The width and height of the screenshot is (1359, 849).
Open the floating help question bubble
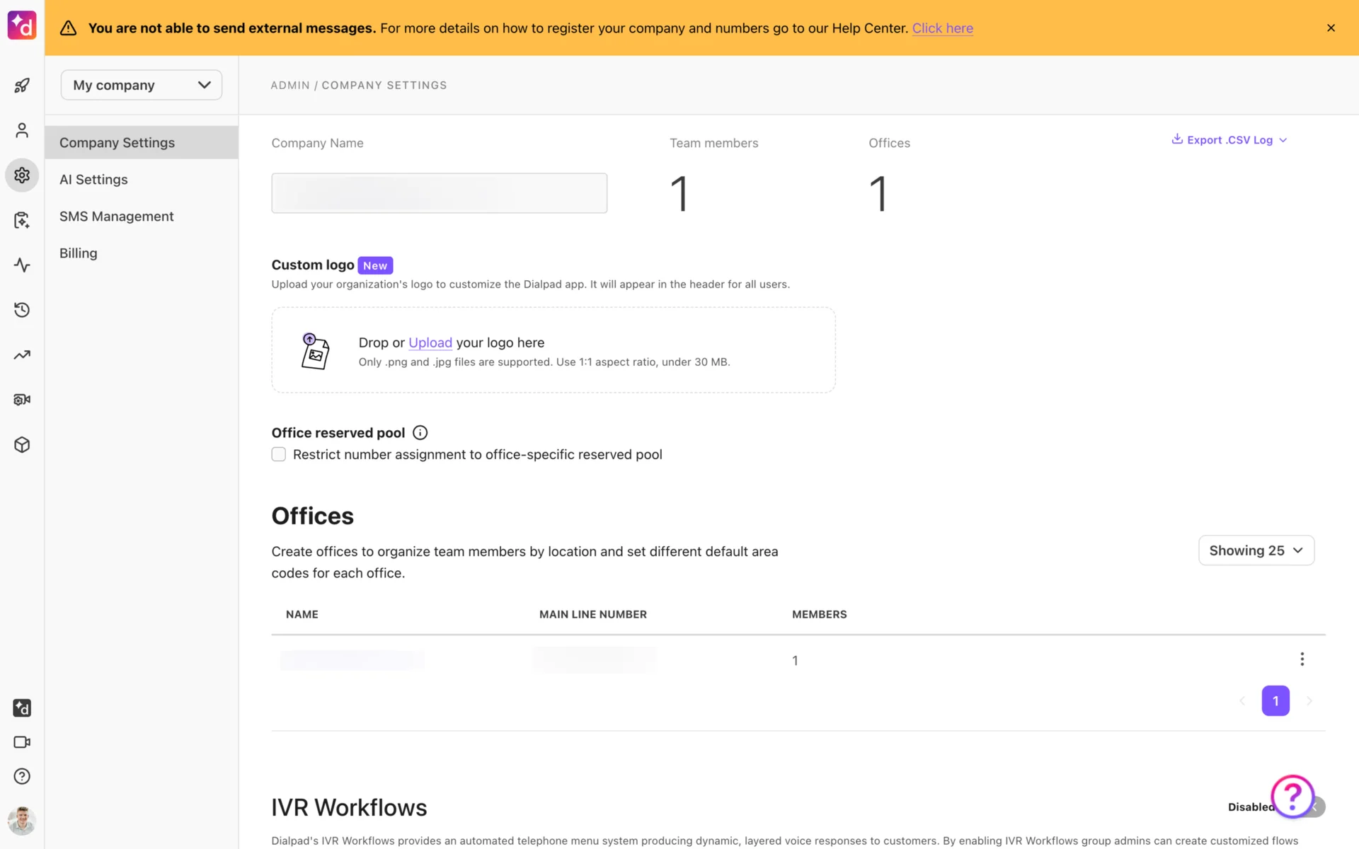pyautogui.click(x=1292, y=797)
